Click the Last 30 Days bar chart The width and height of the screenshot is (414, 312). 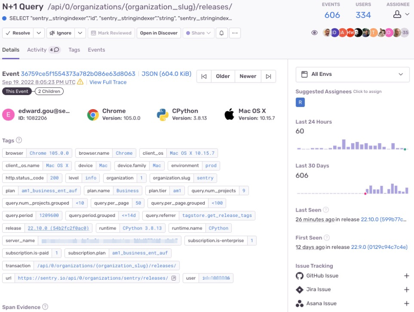[x=353, y=189]
